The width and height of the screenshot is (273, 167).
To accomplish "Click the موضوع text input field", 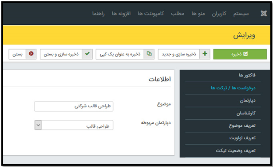I will pyautogui.click(x=74, y=106).
